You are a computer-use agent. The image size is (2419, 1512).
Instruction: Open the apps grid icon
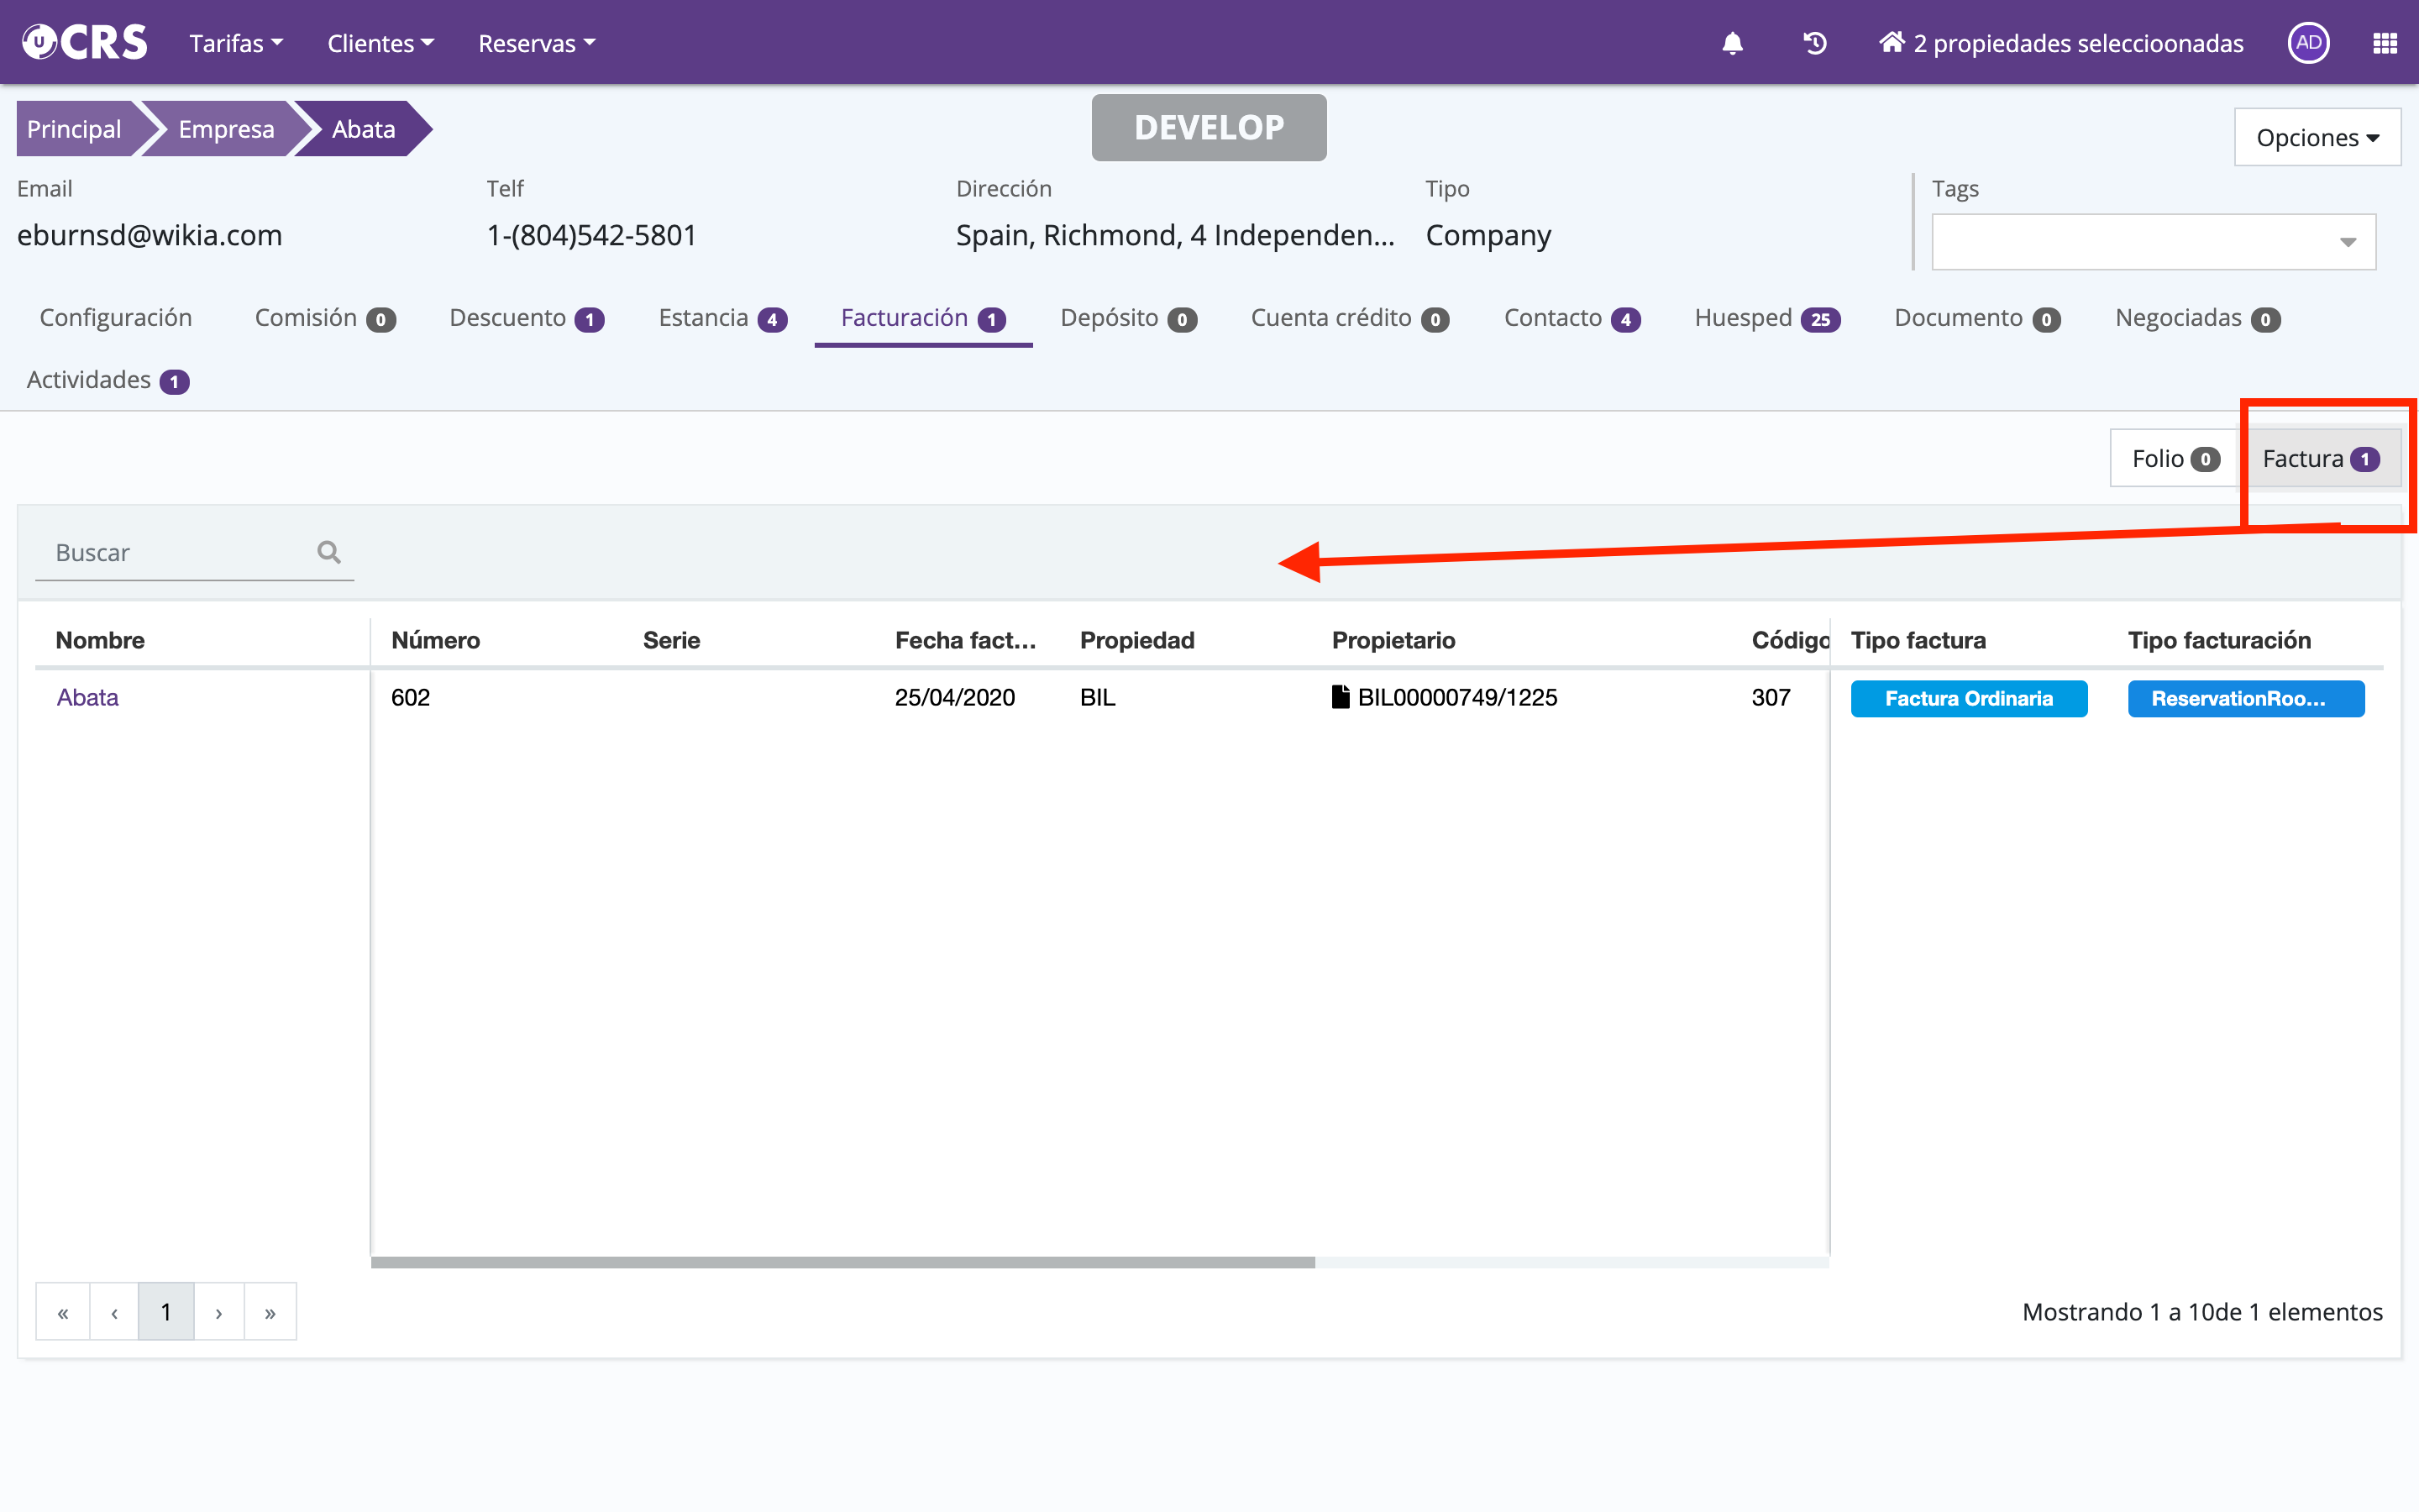(x=2385, y=43)
